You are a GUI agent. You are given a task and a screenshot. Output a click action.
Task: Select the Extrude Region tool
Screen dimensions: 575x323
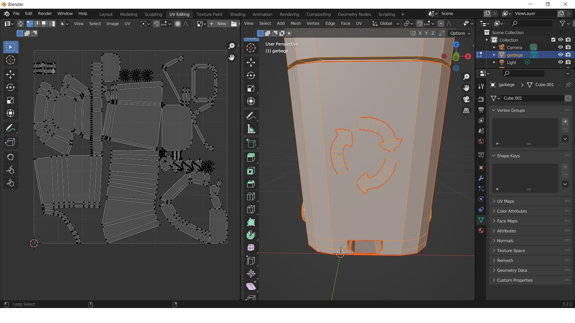point(251,158)
